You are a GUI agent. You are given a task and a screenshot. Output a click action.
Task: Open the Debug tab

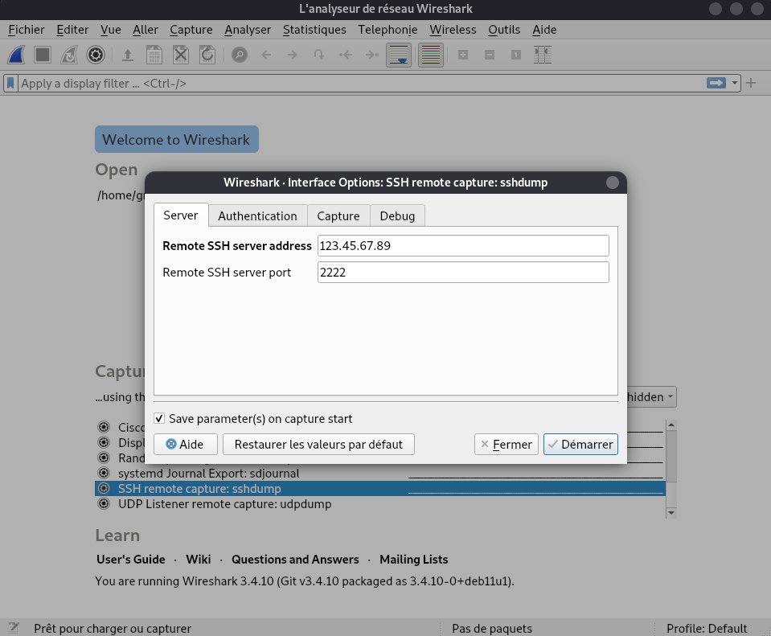click(397, 215)
